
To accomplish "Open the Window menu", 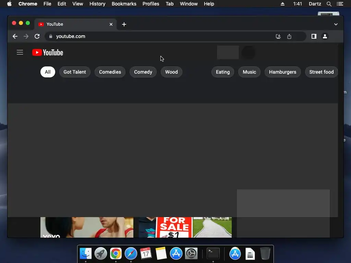I will tap(189, 4).
